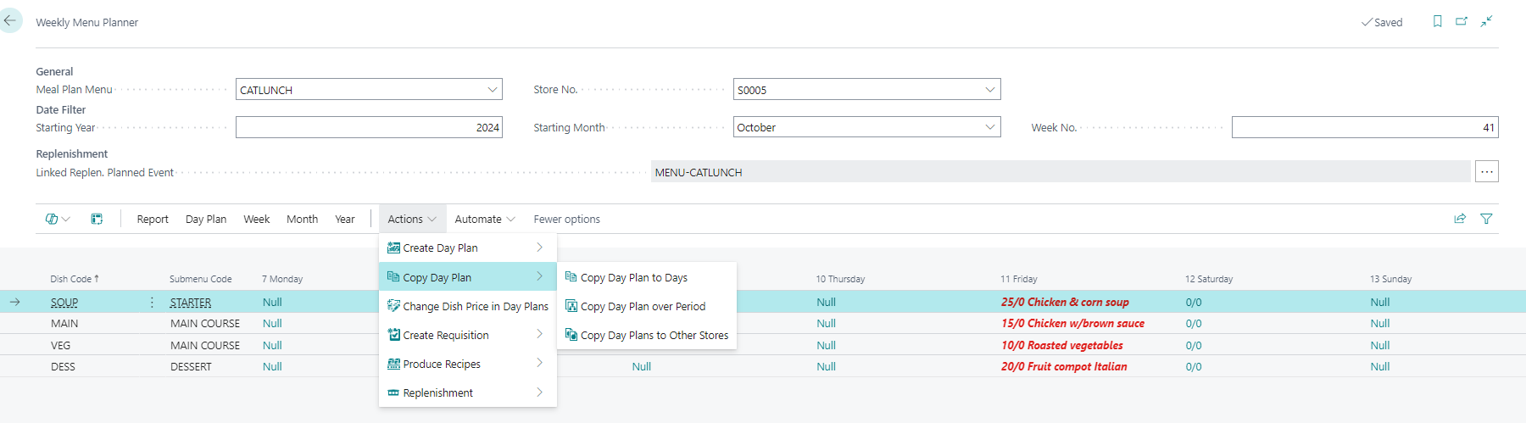The width and height of the screenshot is (1526, 423).
Task: Open the Store No. dropdown
Action: point(989,90)
